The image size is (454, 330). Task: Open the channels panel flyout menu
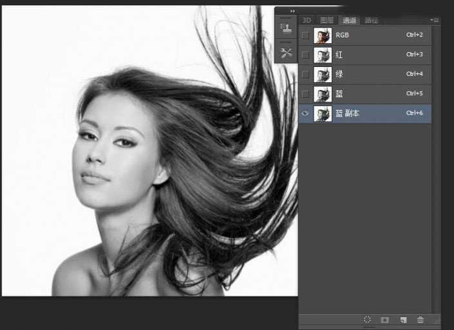pyautogui.click(x=435, y=20)
